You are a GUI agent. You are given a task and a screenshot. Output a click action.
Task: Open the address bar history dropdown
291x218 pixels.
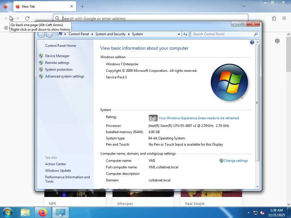click(x=179, y=34)
